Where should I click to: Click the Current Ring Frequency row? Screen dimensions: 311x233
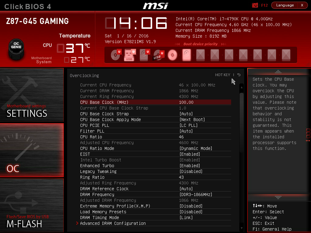[x=155, y=96]
